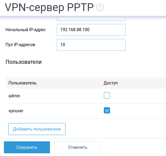
Task: Click the Начальный IP-адрес input field
Action: 91,30
